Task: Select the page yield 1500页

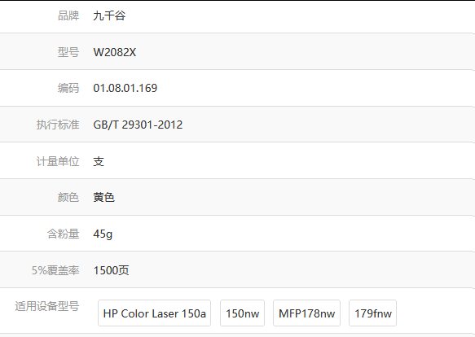Action: (x=111, y=270)
